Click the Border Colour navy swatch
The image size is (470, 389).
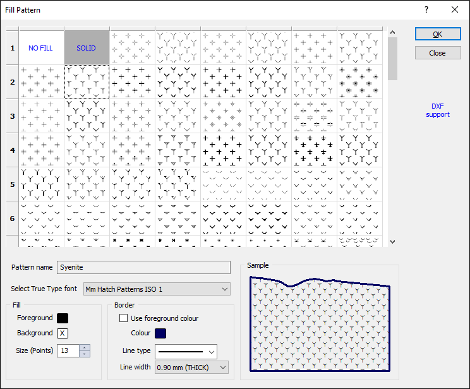(x=160, y=333)
